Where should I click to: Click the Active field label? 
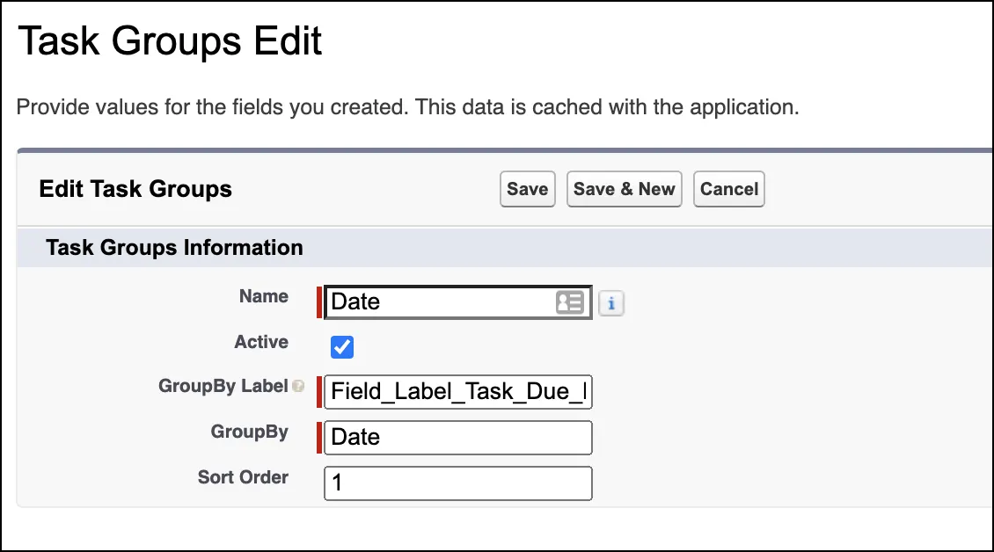click(261, 342)
